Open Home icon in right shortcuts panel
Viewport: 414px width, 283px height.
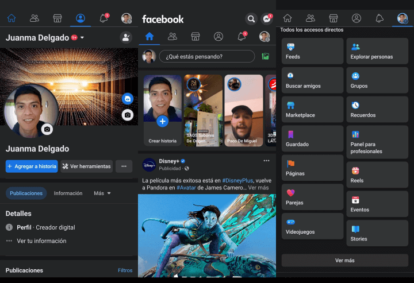pos(287,18)
